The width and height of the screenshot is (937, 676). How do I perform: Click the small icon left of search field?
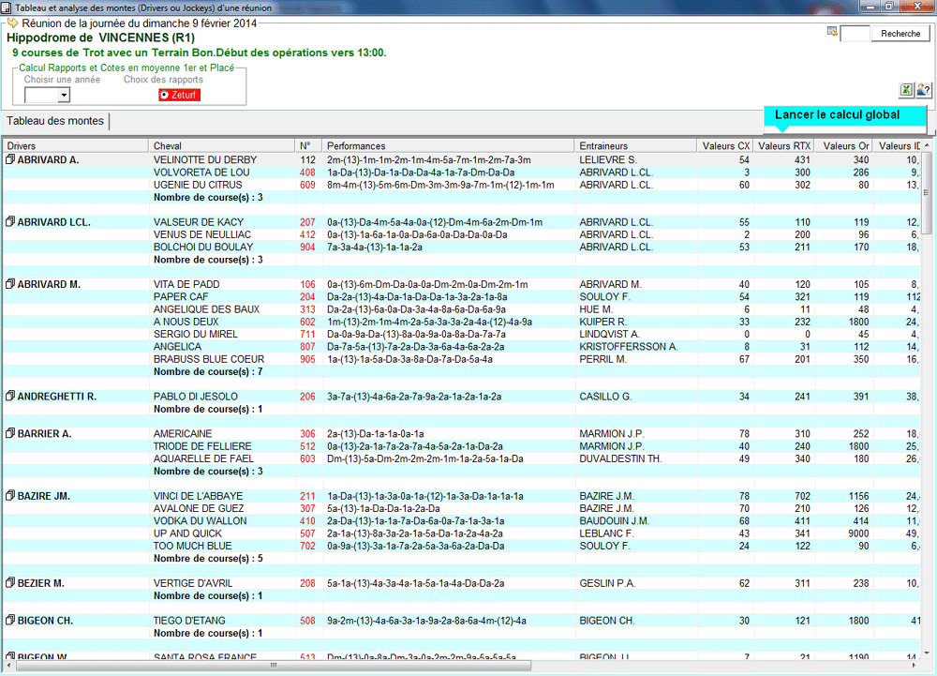pyautogui.click(x=831, y=33)
